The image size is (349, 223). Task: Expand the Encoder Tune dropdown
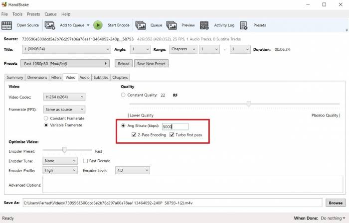60,161
